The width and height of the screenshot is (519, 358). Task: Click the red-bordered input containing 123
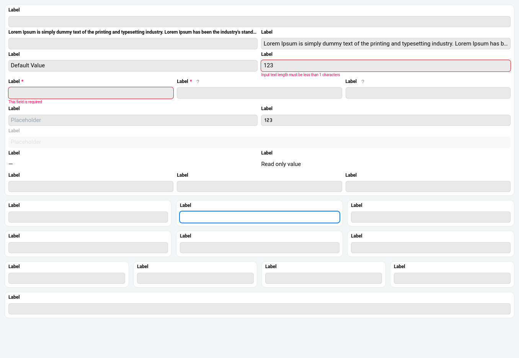385,66
